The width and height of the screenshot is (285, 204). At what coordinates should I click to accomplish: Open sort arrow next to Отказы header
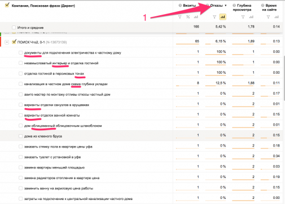coord(226,6)
